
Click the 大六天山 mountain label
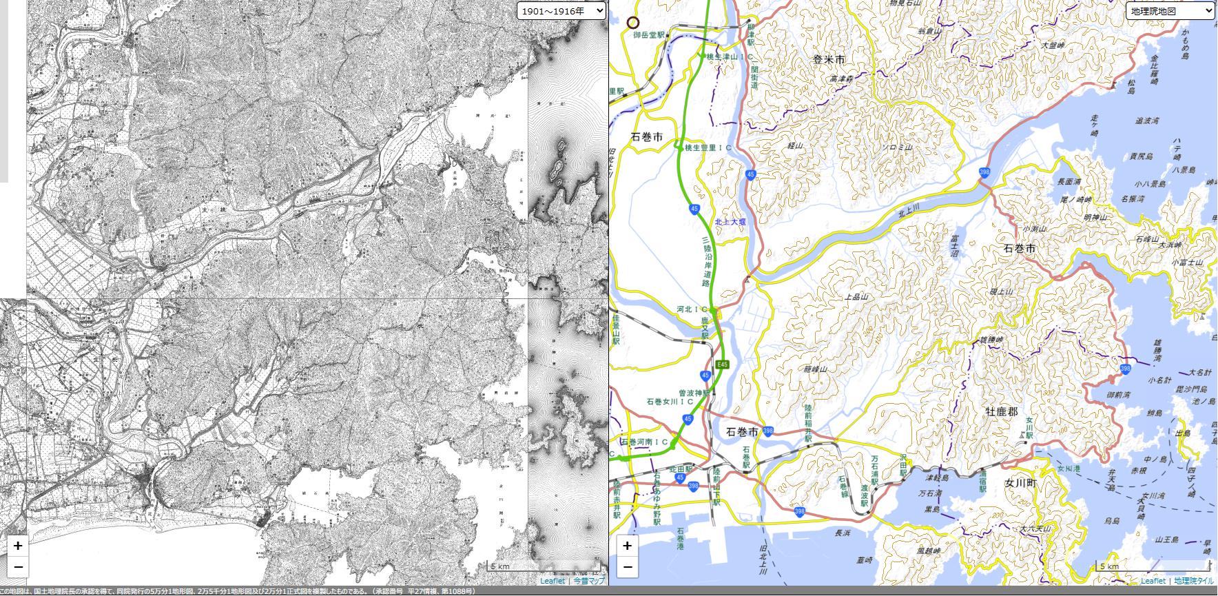pos(1035,528)
